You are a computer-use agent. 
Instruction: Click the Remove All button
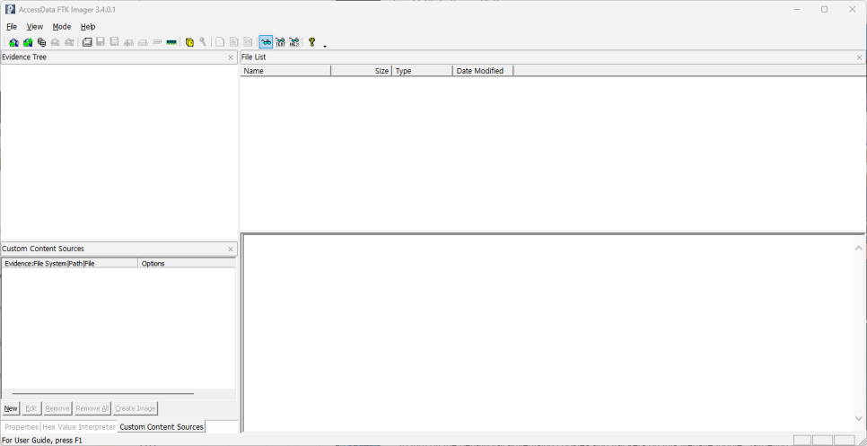(x=92, y=408)
